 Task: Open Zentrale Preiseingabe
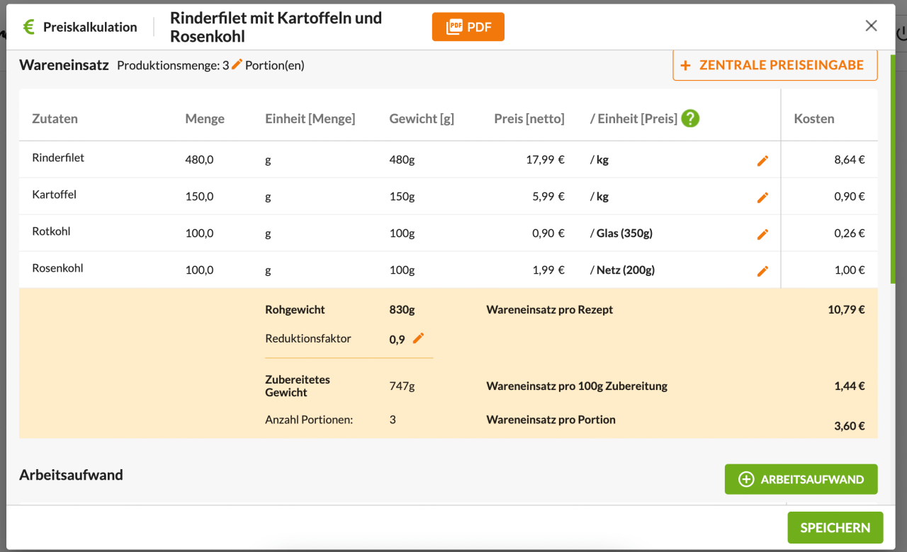(x=774, y=64)
